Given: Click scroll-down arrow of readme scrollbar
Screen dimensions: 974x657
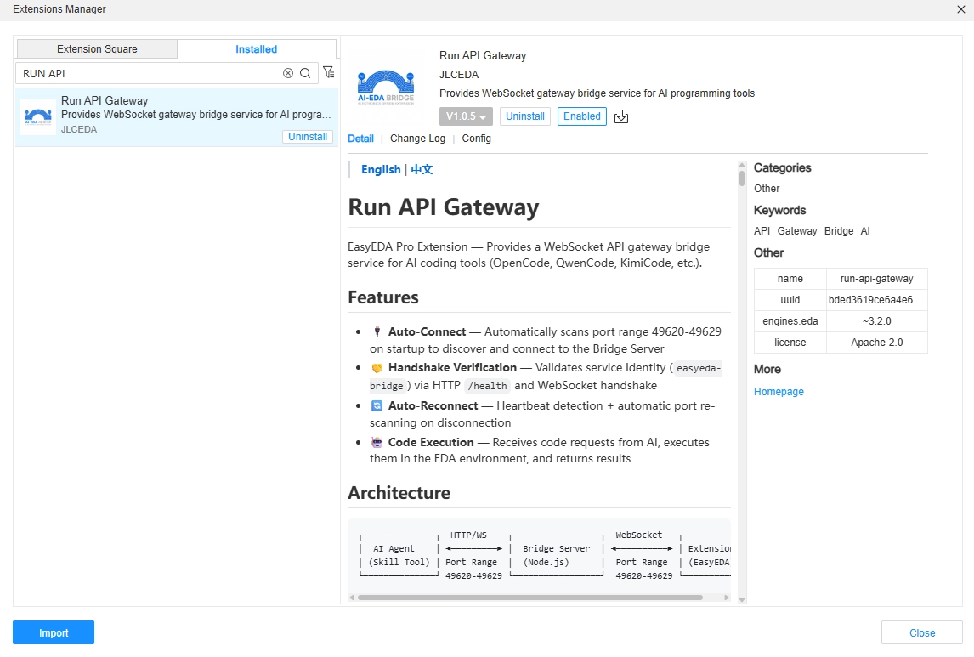Looking at the screenshot, I should tap(742, 600).
